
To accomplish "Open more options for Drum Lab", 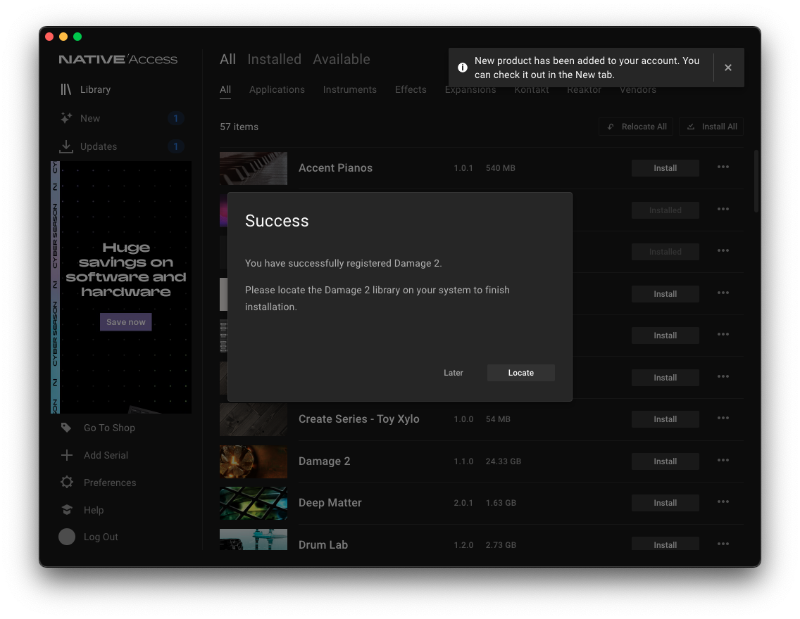I will click(x=723, y=544).
